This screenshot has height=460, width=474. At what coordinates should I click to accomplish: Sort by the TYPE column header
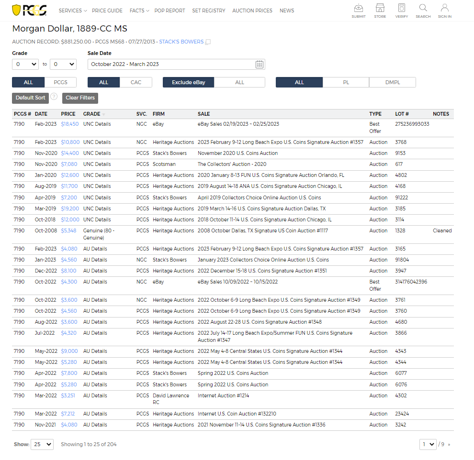pyautogui.click(x=375, y=114)
